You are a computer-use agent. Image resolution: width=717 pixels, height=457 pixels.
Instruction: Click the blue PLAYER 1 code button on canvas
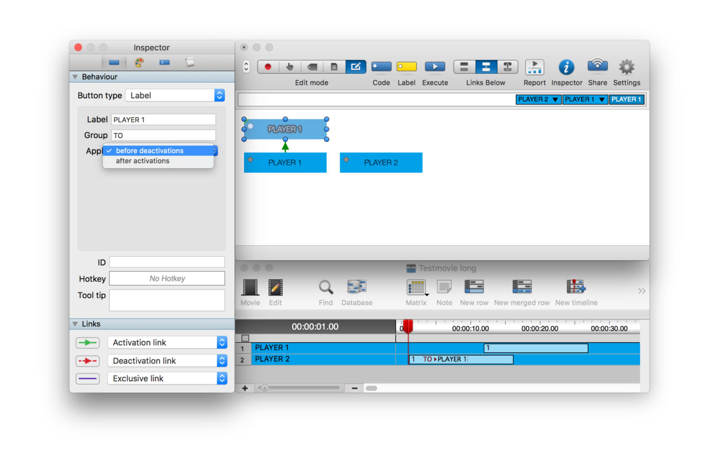285,163
